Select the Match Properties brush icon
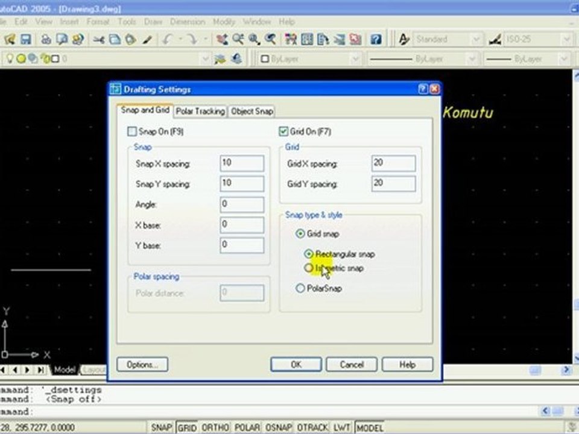This screenshot has height=434, width=579. coord(147,39)
